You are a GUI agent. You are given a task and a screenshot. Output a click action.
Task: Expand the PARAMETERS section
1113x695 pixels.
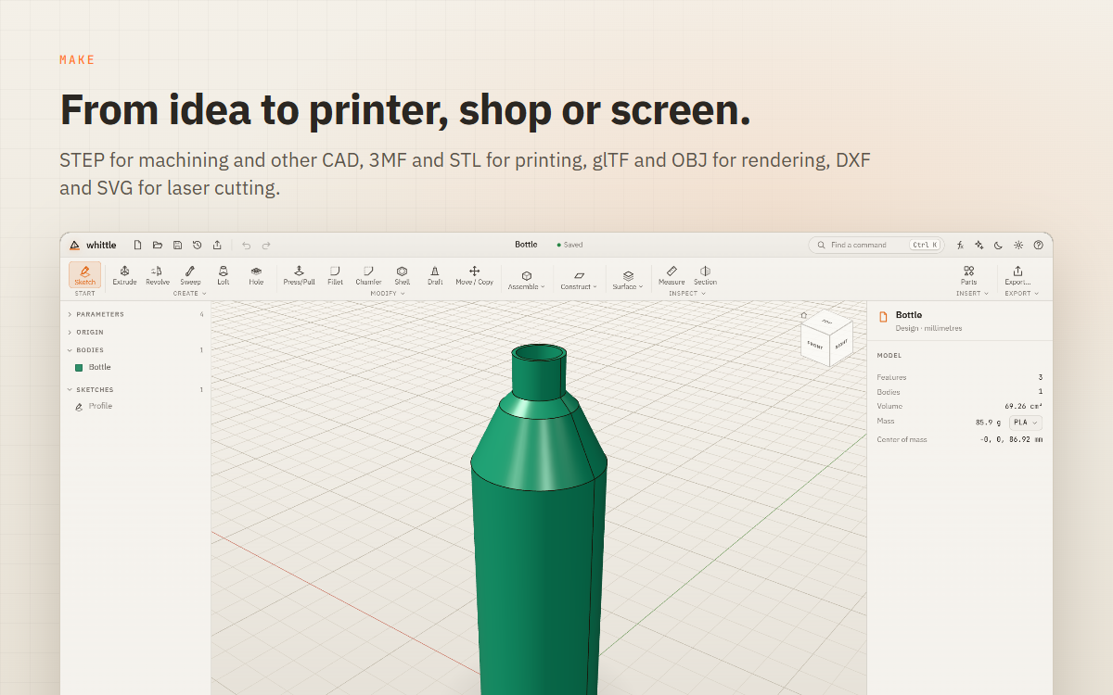135,314
